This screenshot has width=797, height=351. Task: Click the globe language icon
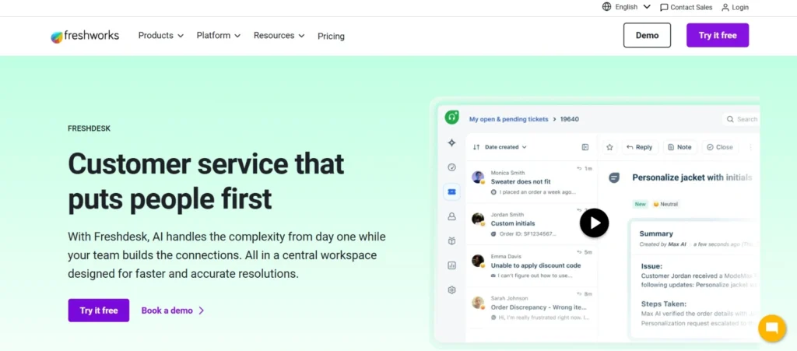click(x=606, y=7)
